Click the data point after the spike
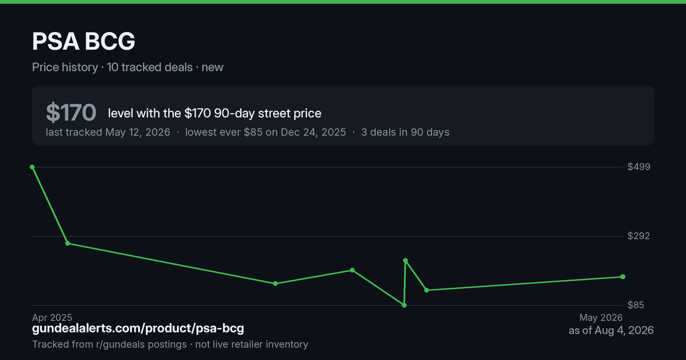 [x=426, y=290]
